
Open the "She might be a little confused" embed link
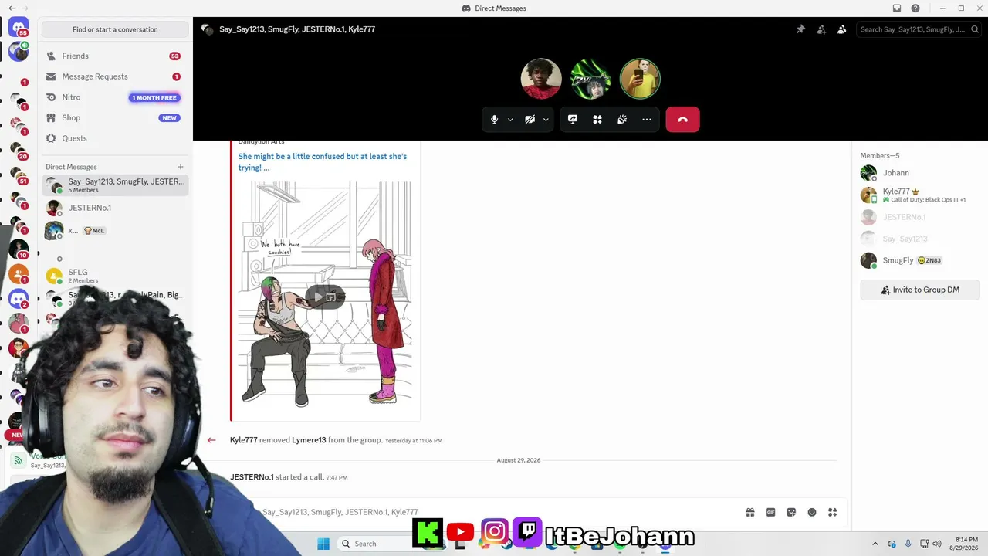323,161
